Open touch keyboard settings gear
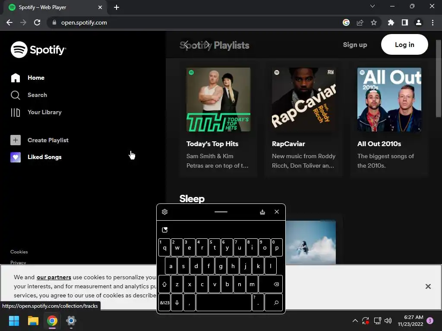The height and width of the screenshot is (331, 442). [164, 212]
